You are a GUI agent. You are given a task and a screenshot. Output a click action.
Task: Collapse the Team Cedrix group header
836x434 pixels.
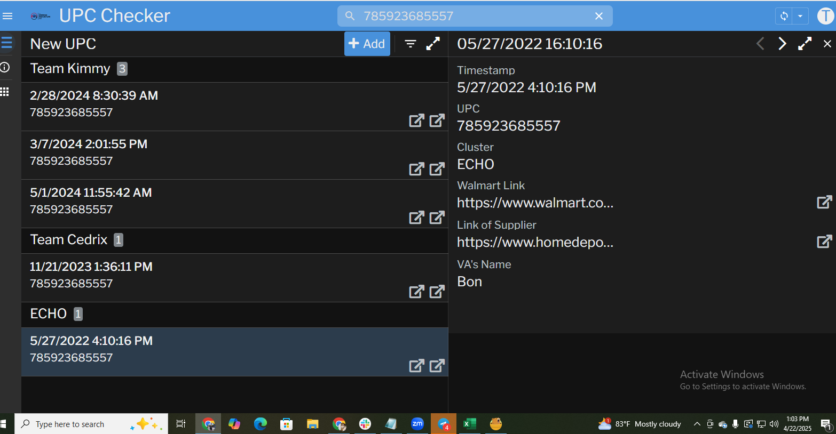(69, 240)
